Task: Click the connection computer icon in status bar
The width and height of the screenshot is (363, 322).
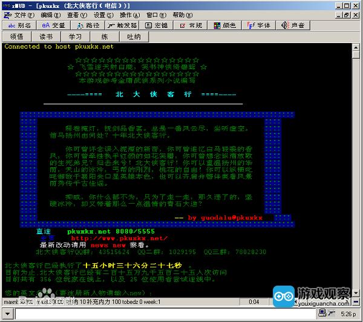Action: (x=322, y=313)
